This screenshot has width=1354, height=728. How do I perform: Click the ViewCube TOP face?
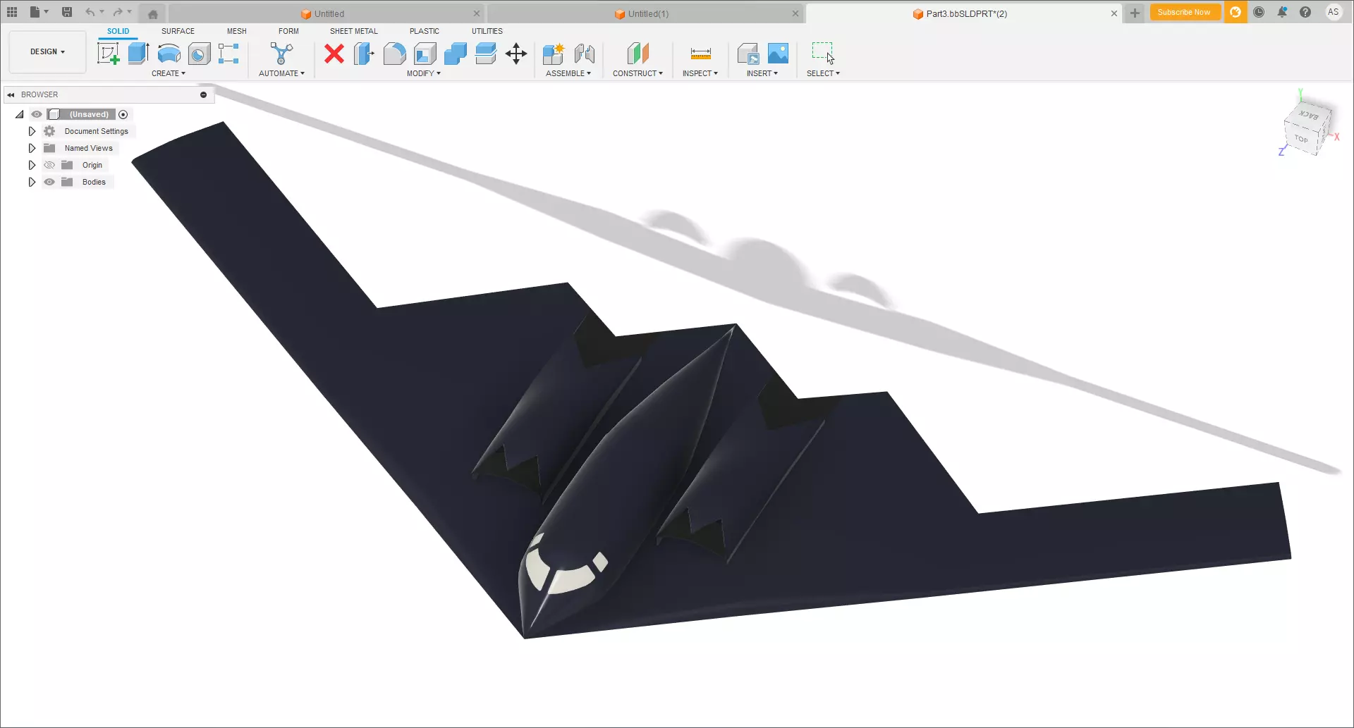click(x=1301, y=139)
